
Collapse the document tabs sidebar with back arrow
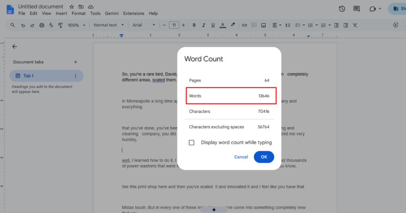click(x=15, y=47)
